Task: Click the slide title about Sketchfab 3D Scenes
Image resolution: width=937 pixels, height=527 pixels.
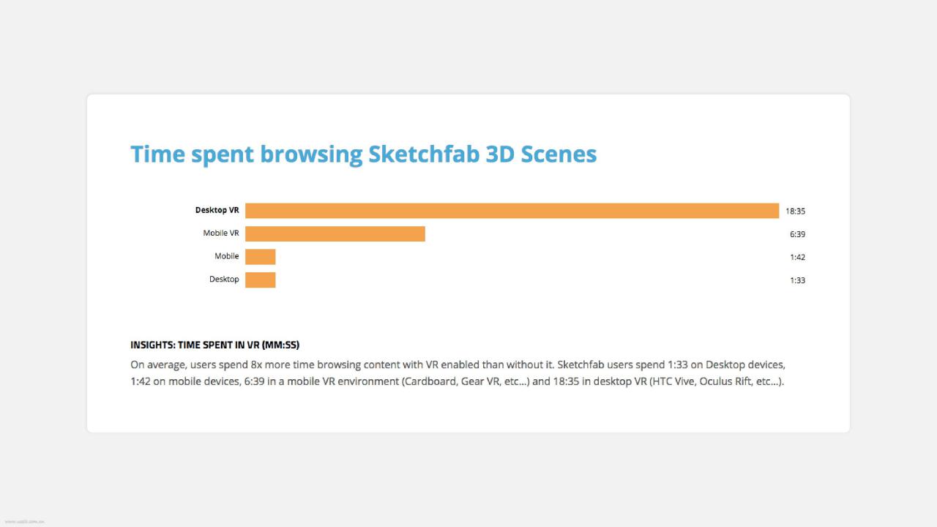Action: point(364,154)
